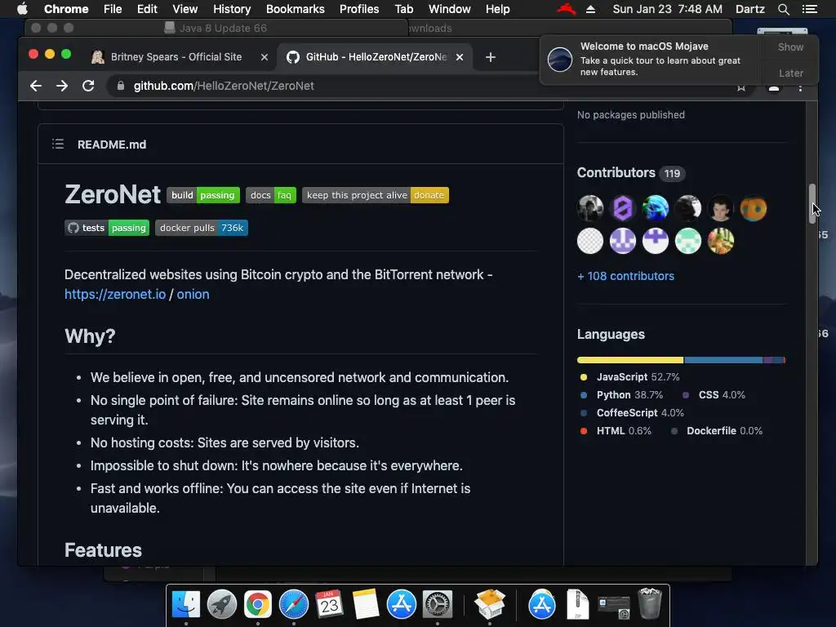Go forward to the next page
Image resolution: width=836 pixels, height=627 pixels.
62,86
